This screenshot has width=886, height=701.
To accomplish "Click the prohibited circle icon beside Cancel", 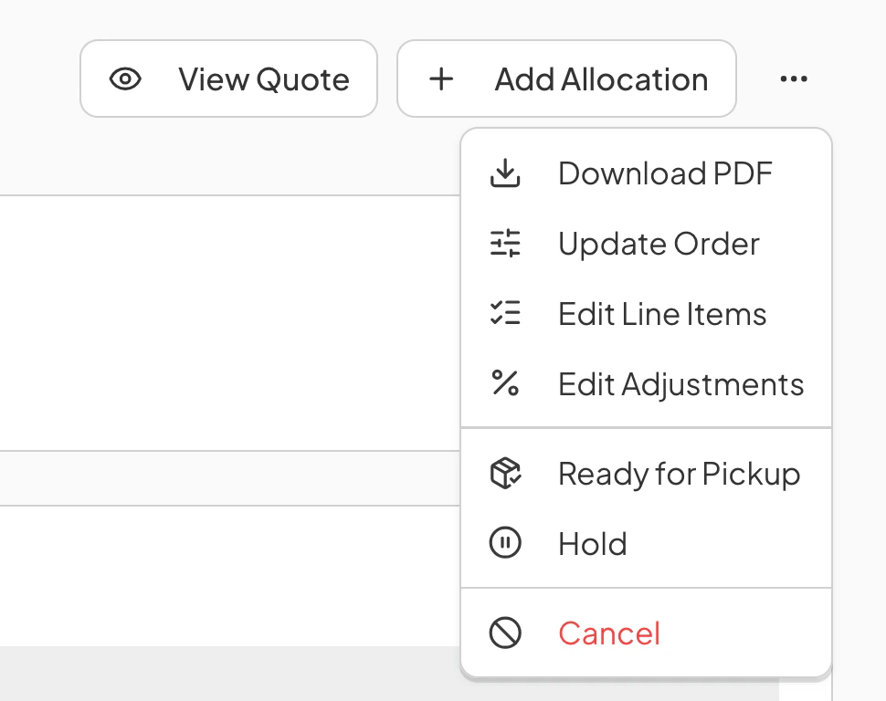I will [x=505, y=633].
